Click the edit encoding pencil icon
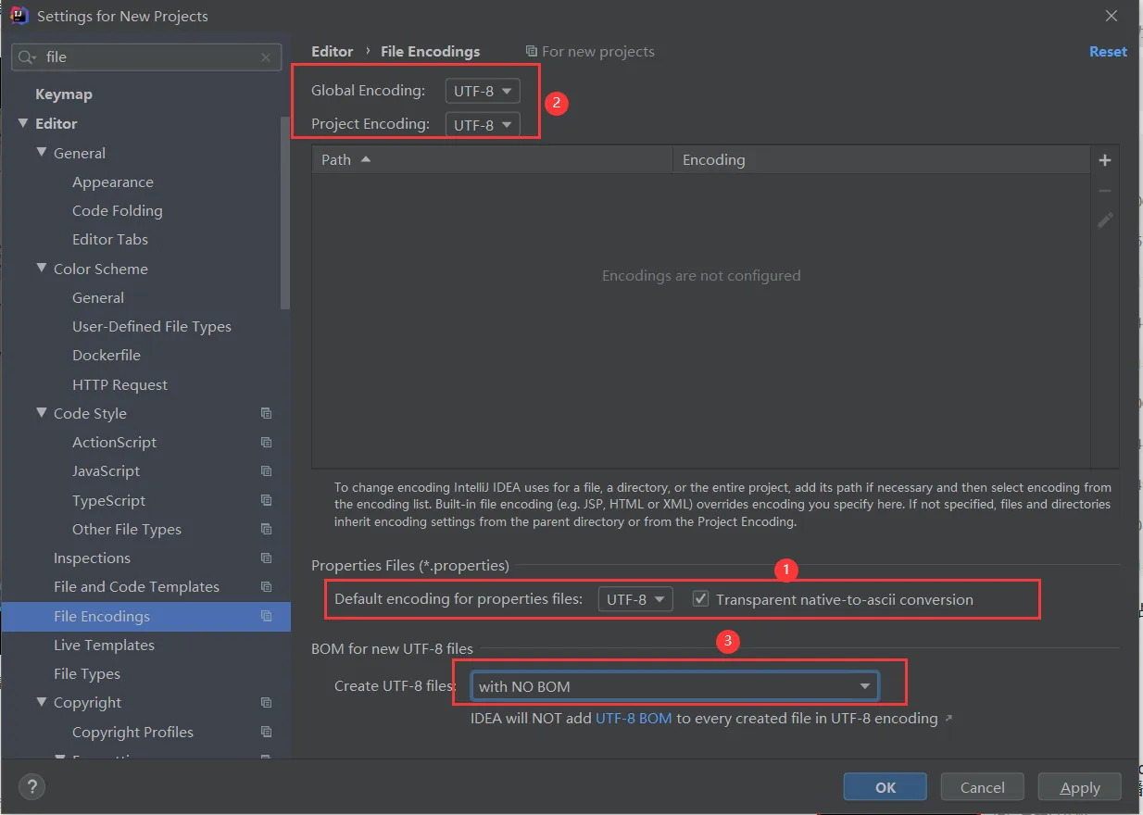 pos(1104,220)
